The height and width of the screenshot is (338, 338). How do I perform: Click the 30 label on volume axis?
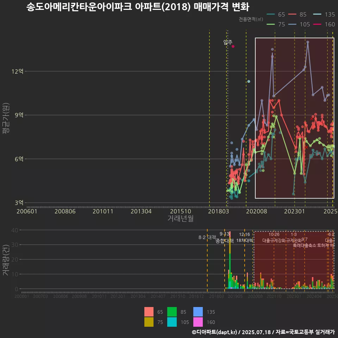(x=15, y=245)
